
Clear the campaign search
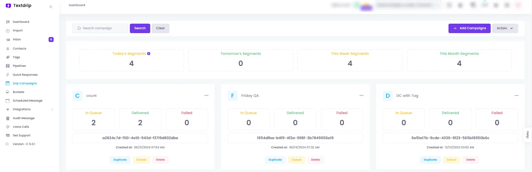(160, 28)
